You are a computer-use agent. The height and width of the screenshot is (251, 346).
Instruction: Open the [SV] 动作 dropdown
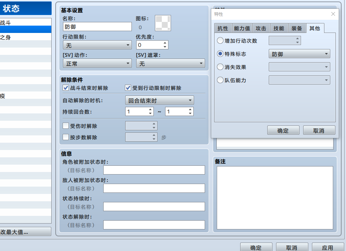(97, 64)
